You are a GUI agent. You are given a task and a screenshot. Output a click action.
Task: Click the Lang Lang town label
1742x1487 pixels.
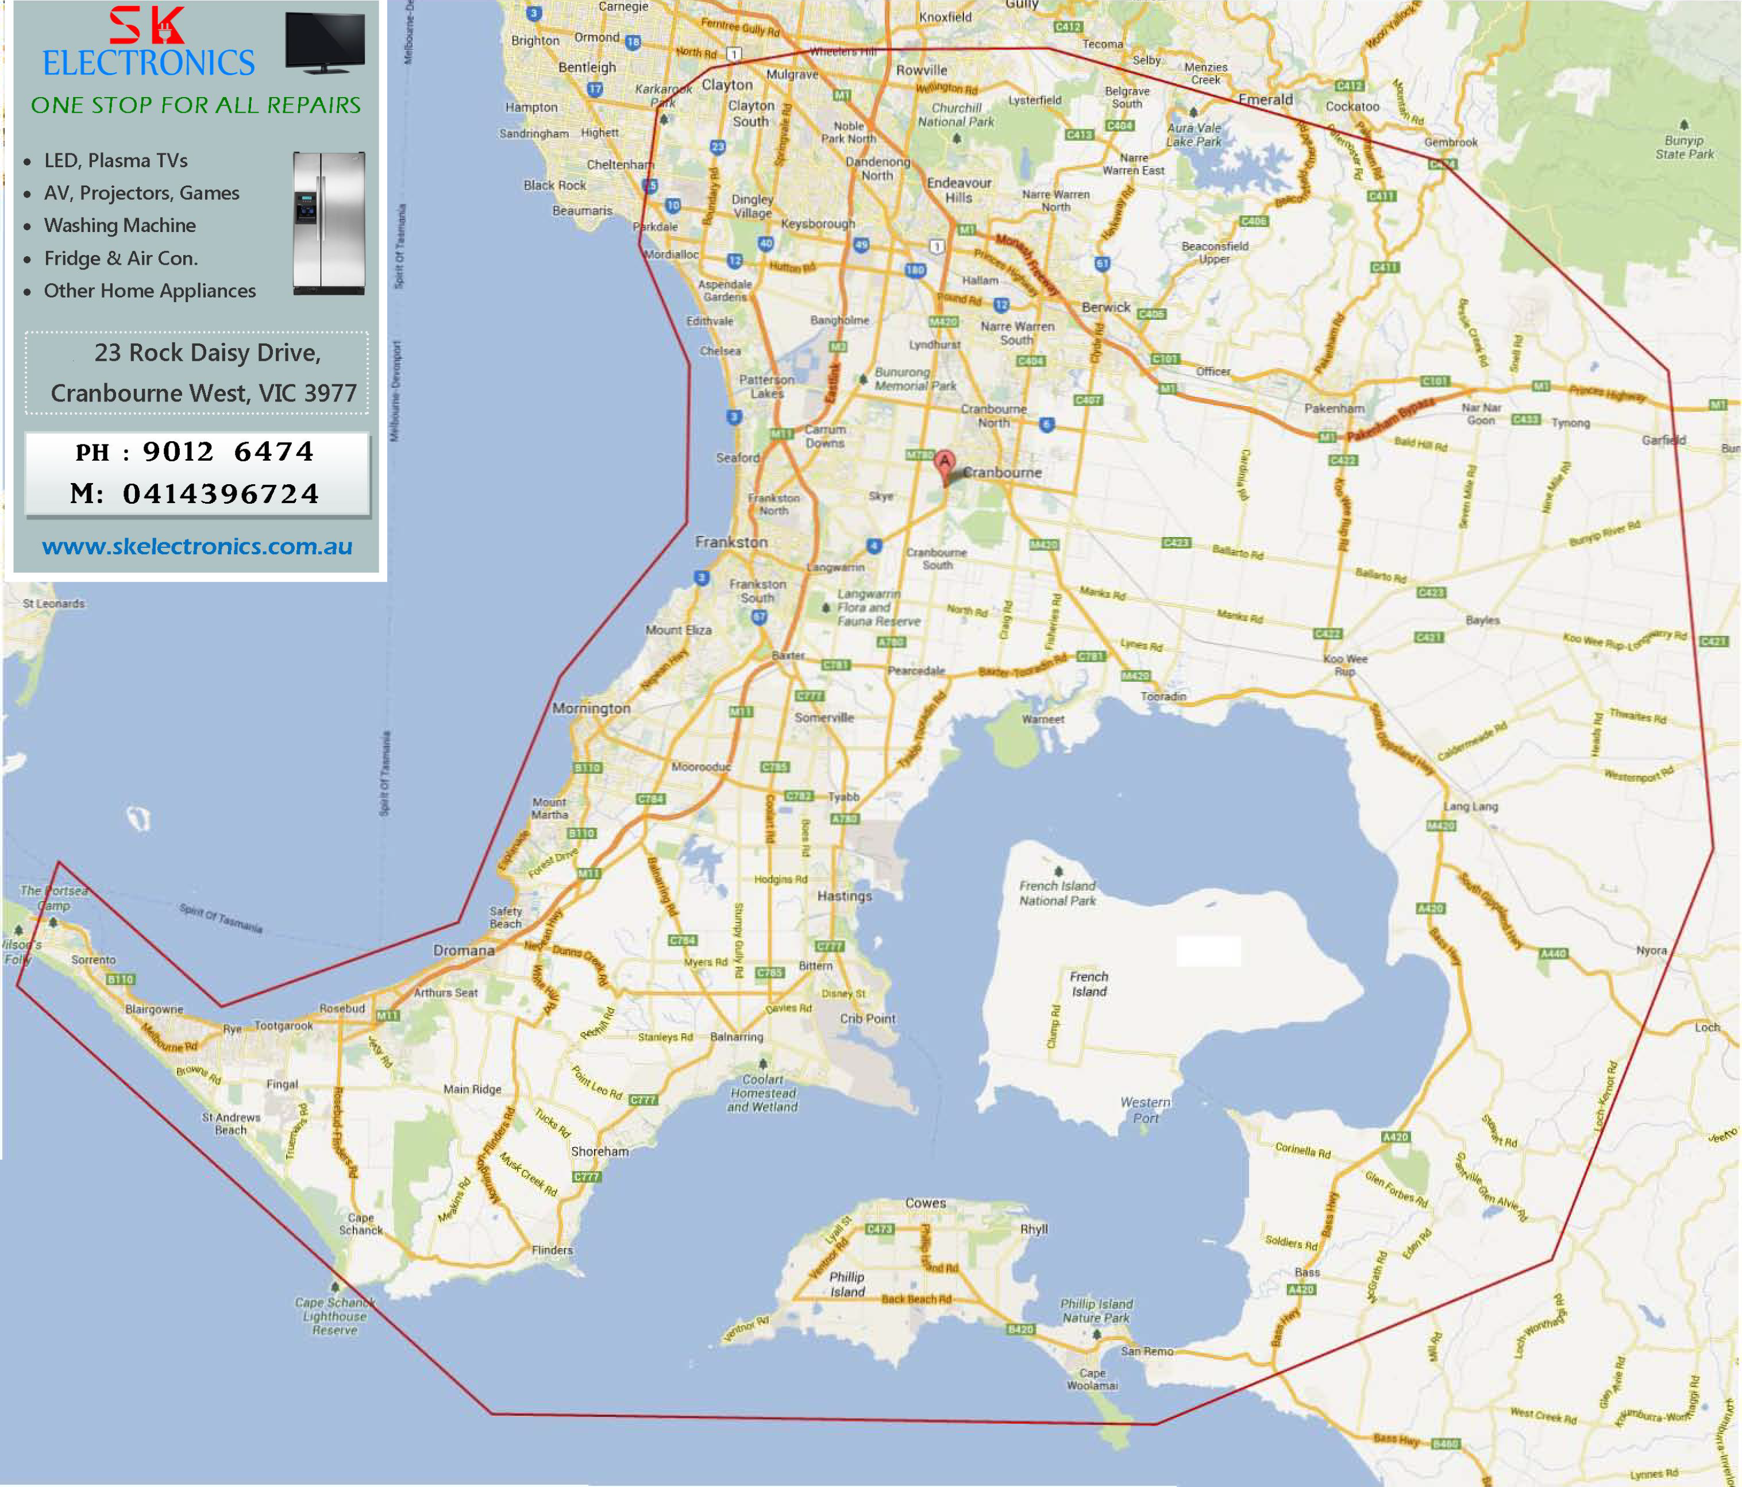click(1470, 806)
